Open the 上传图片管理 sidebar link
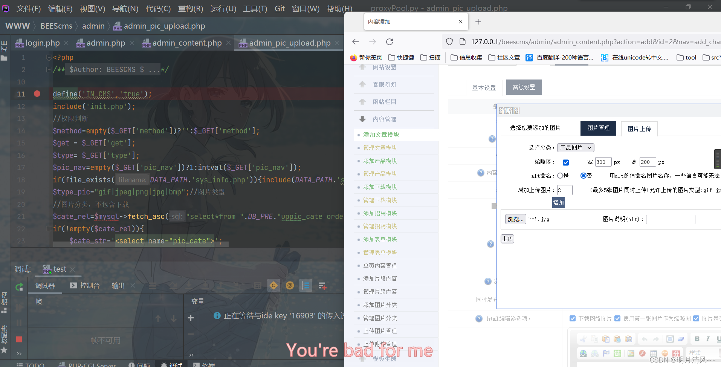The width and height of the screenshot is (721, 367). click(x=380, y=331)
